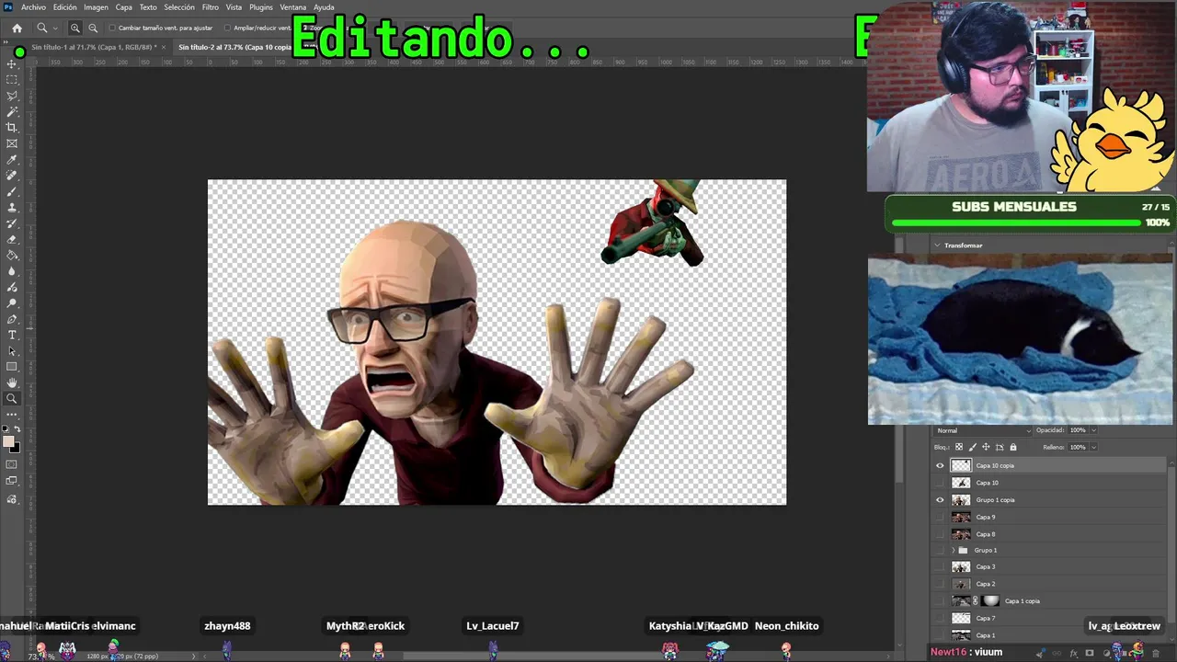Open the Normal blend mode dropdown

point(983,430)
